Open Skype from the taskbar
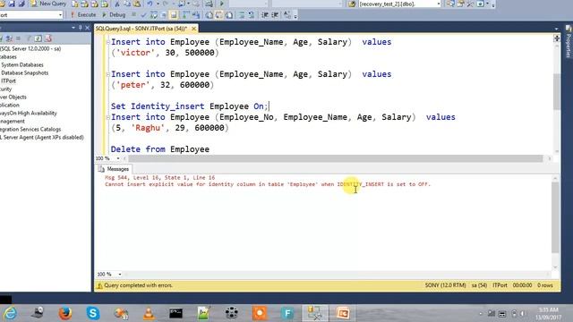The height and width of the screenshot is (322, 573). tap(93, 313)
